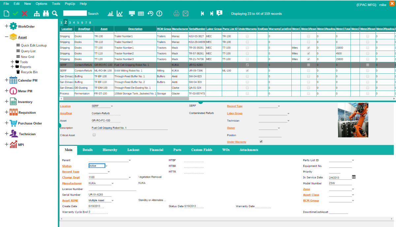Open the Status dropdown showing Active
Image resolution: width=396 pixels, height=227 pixels.
coord(107,166)
